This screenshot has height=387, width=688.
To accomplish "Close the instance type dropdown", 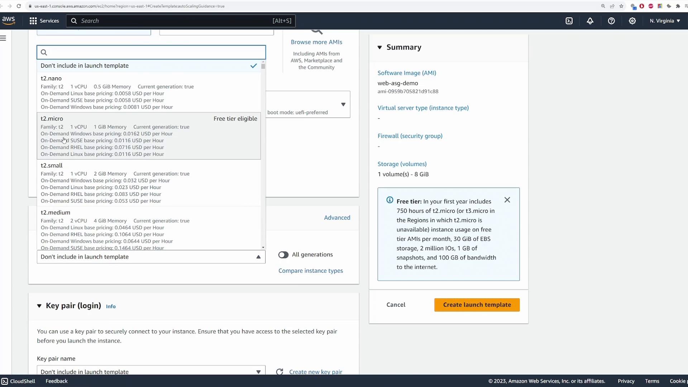I will click(258, 257).
